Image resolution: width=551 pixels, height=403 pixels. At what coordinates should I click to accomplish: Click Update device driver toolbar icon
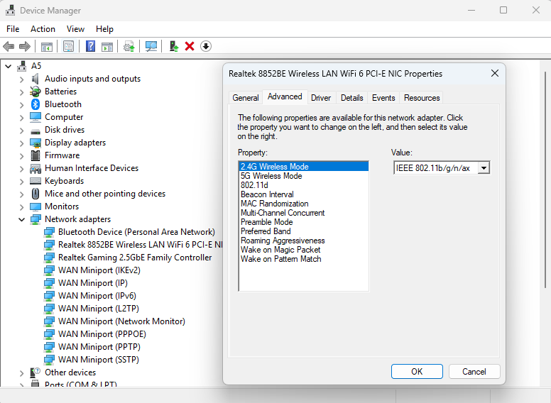pos(173,46)
